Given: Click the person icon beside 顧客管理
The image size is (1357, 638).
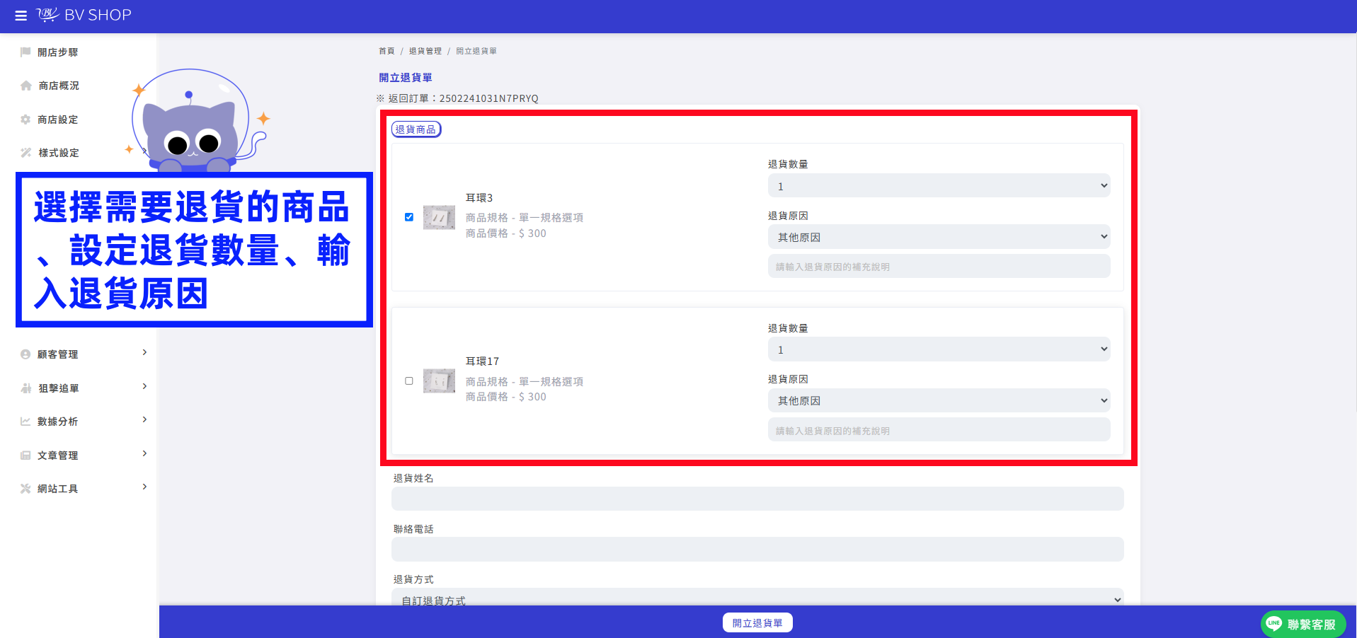Looking at the screenshot, I should pos(25,354).
